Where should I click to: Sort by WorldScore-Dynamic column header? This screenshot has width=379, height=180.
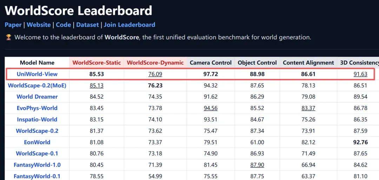point(155,63)
